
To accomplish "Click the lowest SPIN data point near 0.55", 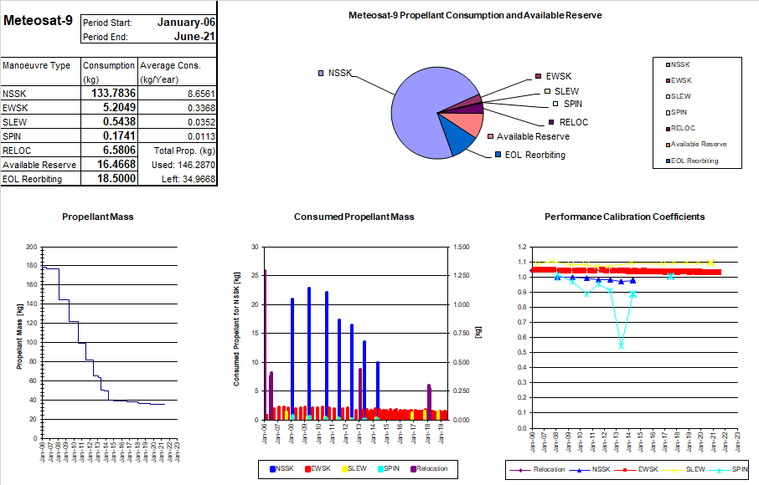I will pyautogui.click(x=621, y=345).
